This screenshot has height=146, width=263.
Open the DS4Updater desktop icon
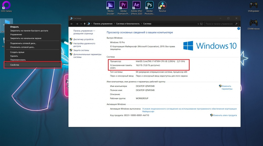(254, 7)
